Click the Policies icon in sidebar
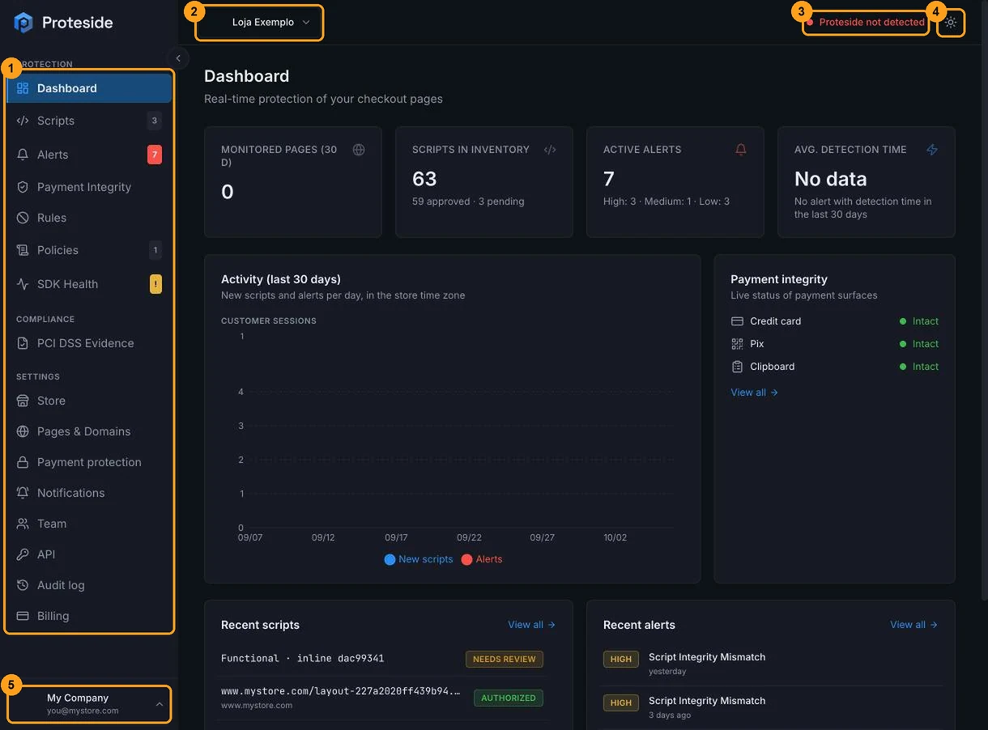Viewport: 988px width, 730px height. coord(23,250)
